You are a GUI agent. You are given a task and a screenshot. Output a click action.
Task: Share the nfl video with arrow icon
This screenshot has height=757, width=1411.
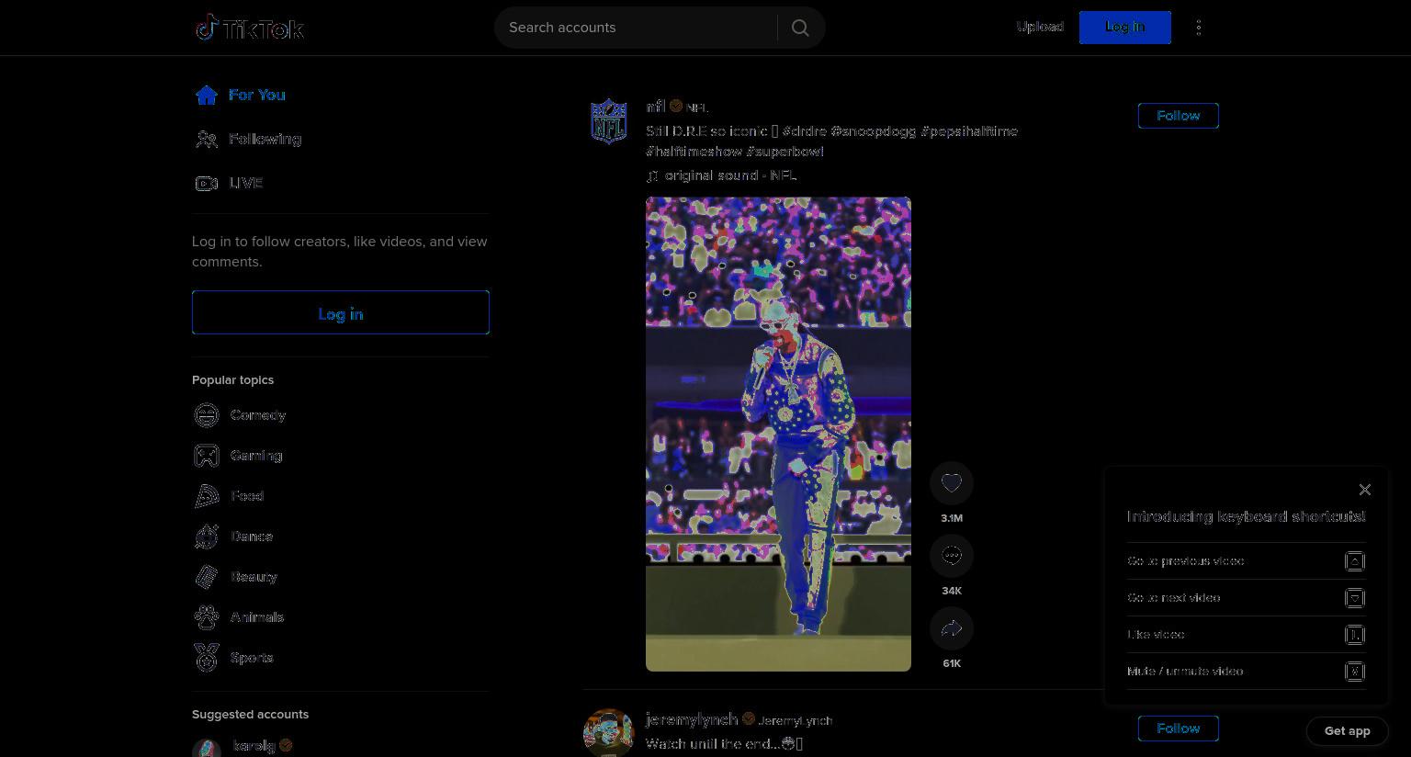(952, 628)
